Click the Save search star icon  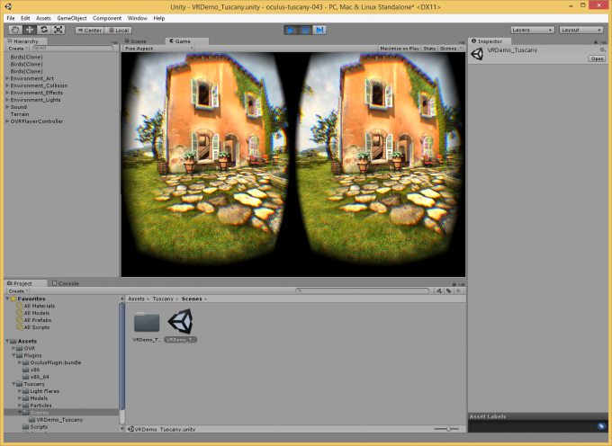[459, 290]
